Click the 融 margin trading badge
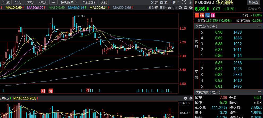Image resolution: width=263 pixels, height=118 pixels. click(208, 15)
